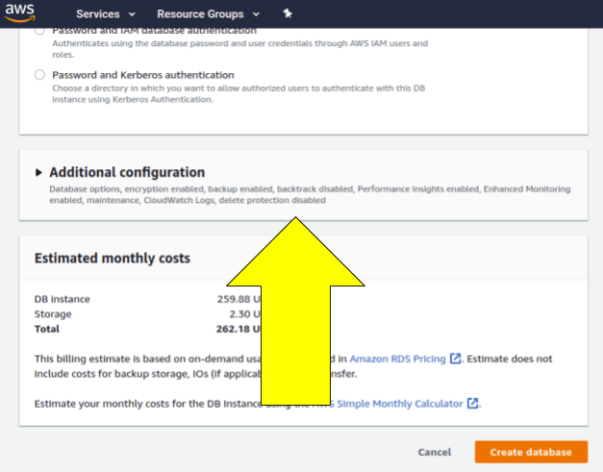Viewport: 603px width, 472px height.
Task: Open the Resource Groups menu
Action: [200, 14]
